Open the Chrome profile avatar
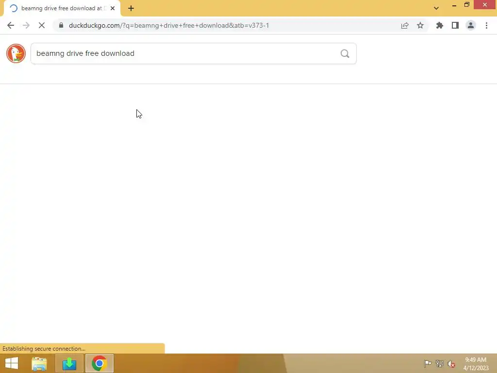Screen dimensions: 497x373 [x=471, y=25]
